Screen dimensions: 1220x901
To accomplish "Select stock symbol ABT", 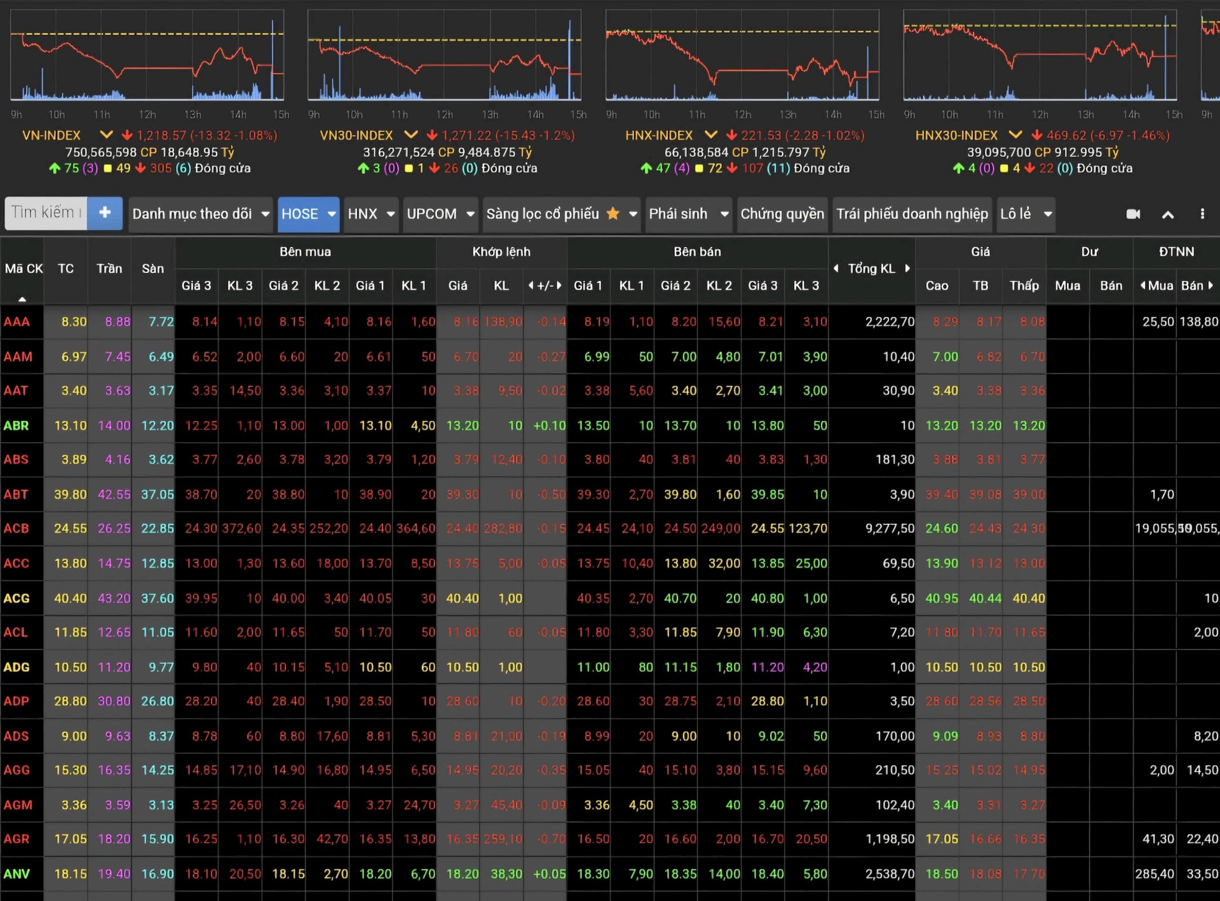I will pyautogui.click(x=16, y=494).
